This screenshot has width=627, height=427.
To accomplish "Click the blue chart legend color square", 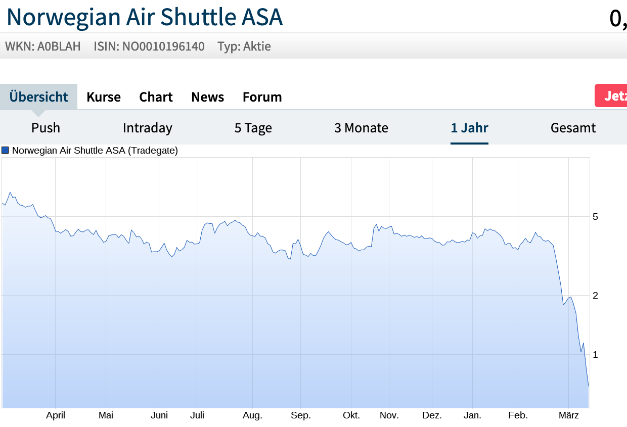I will [x=5, y=150].
